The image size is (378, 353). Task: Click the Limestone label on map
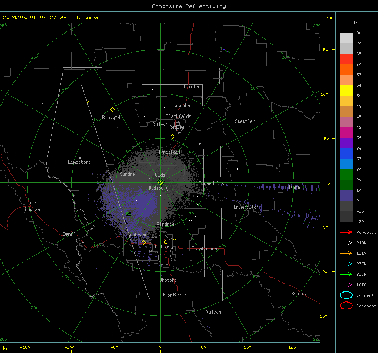(x=79, y=162)
